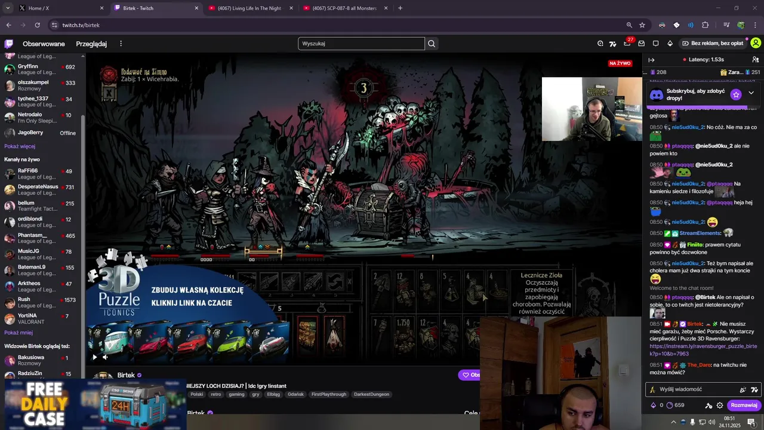Open DesperateNasus channel in the sidebar
This screenshot has width=764, height=430.
click(x=42, y=190)
